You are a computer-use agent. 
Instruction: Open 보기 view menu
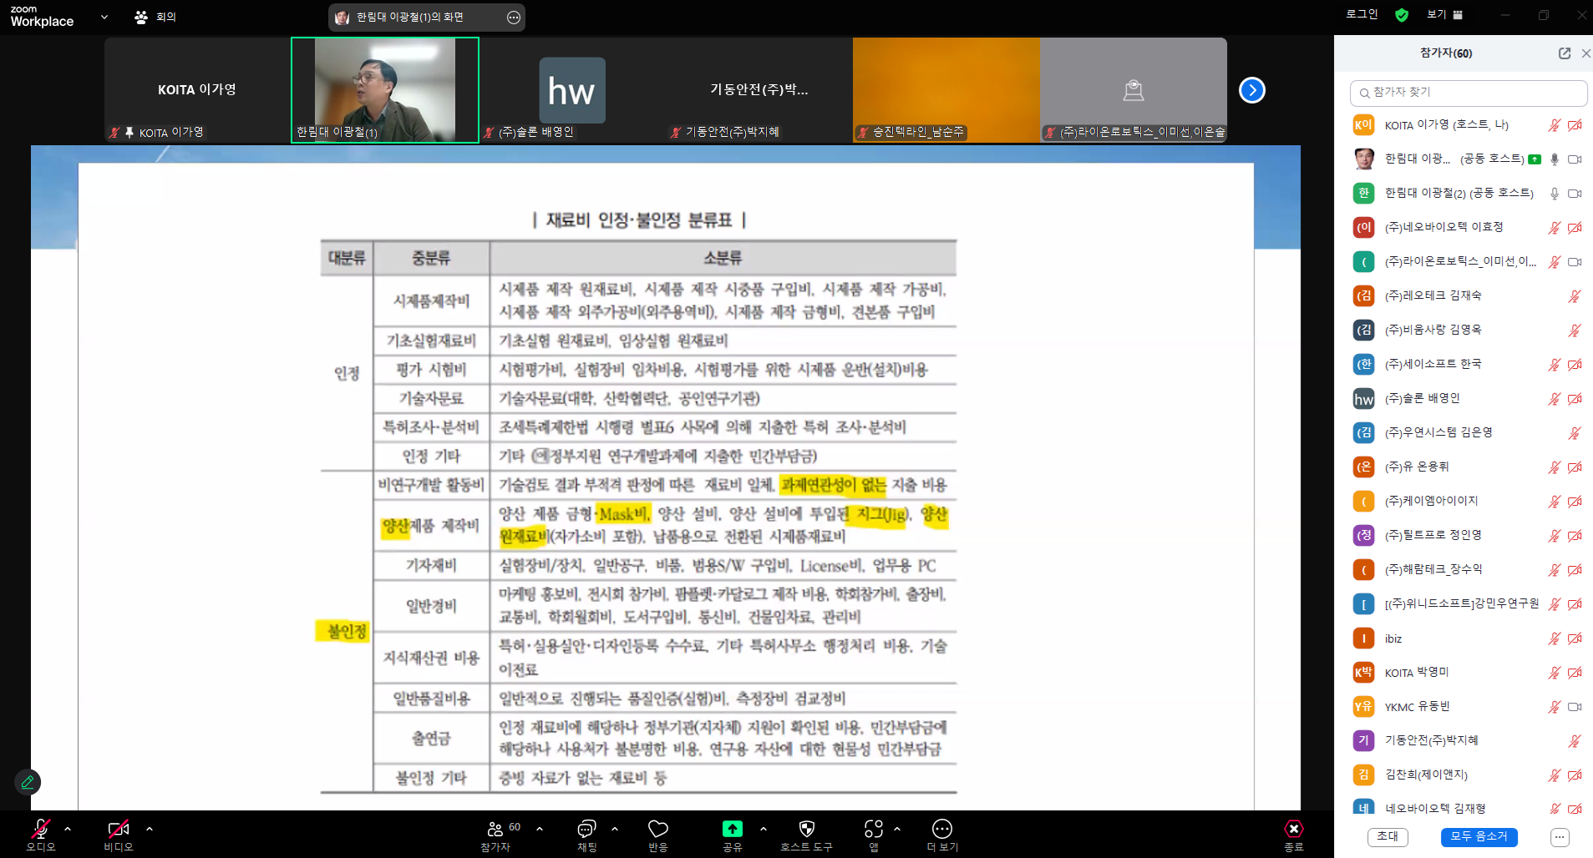pos(1444,14)
